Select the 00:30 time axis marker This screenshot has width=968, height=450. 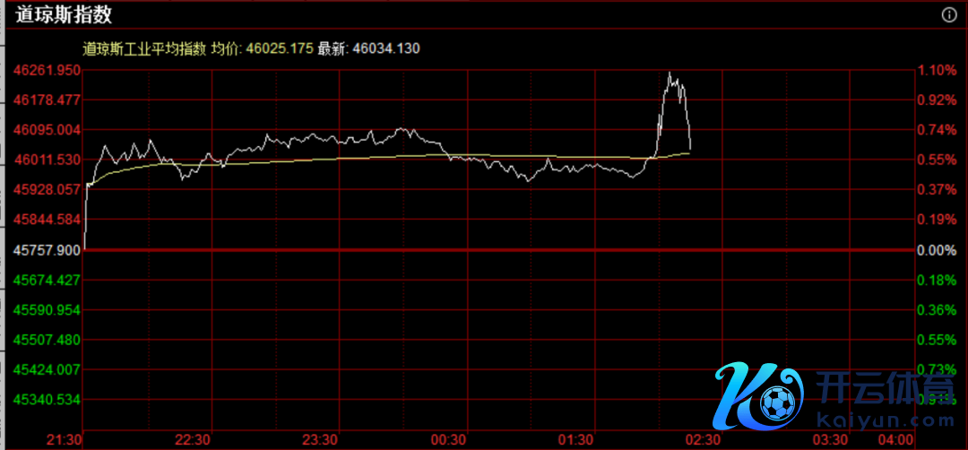pyautogui.click(x=447, y=439)
